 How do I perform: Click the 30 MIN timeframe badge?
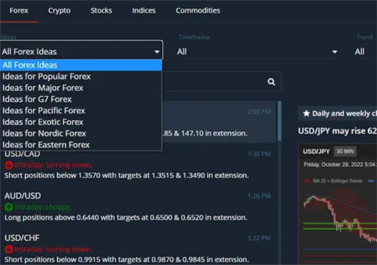click(345, 151)
